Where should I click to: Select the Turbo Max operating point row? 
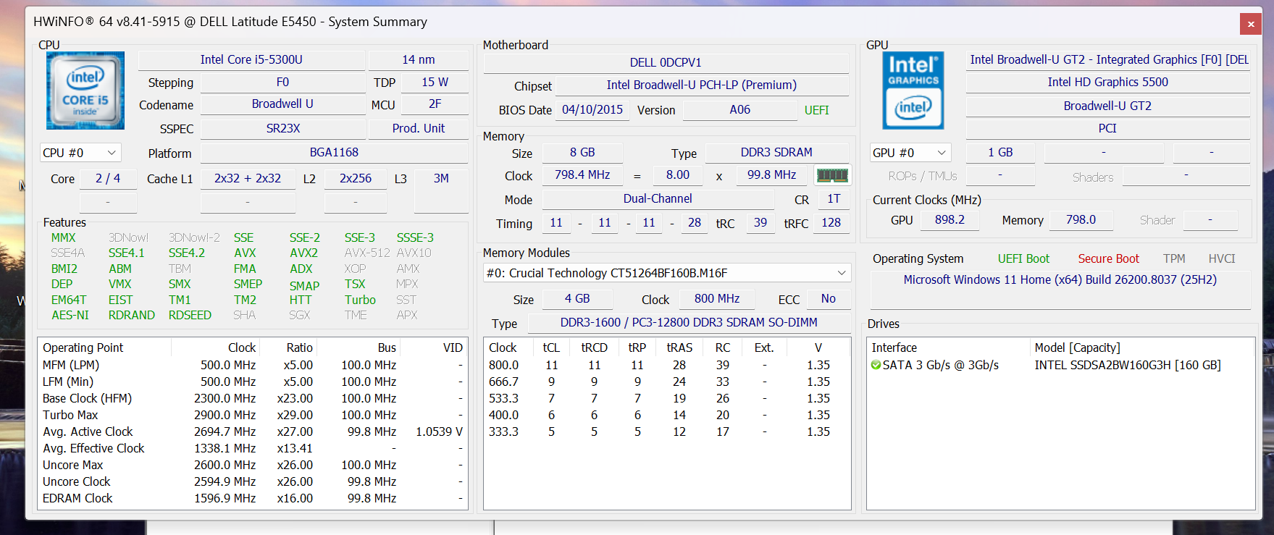click(x=253, y=415)
